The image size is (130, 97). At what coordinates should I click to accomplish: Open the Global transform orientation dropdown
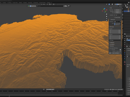(44, 4)
